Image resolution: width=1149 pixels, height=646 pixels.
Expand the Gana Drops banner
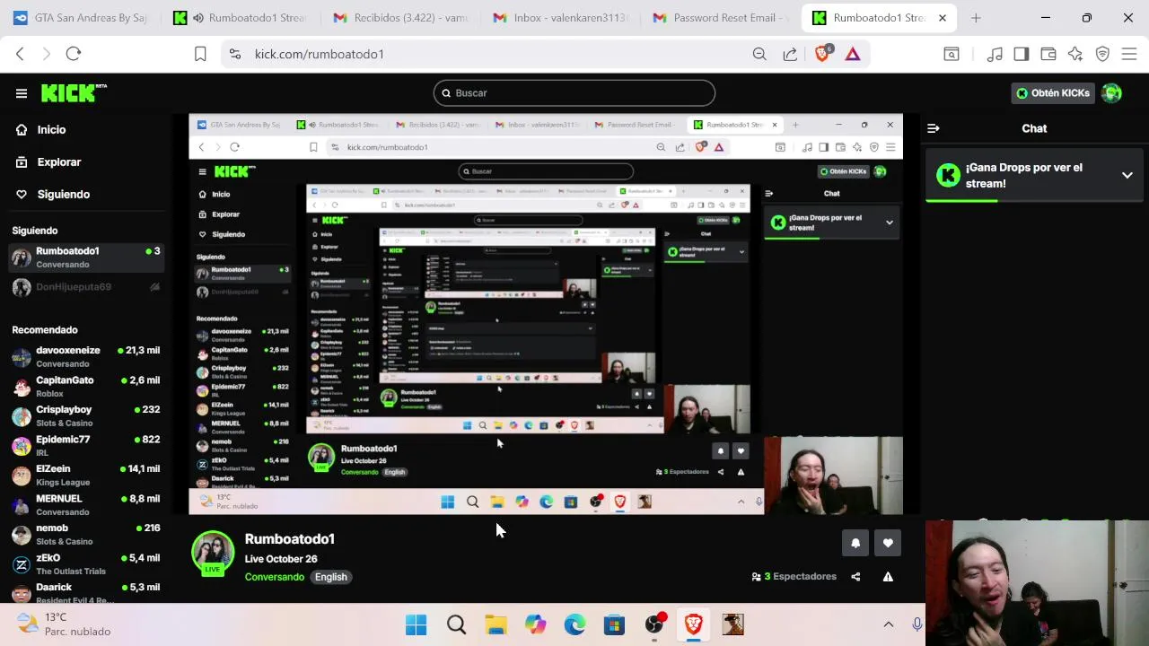tap(1127, 176)
